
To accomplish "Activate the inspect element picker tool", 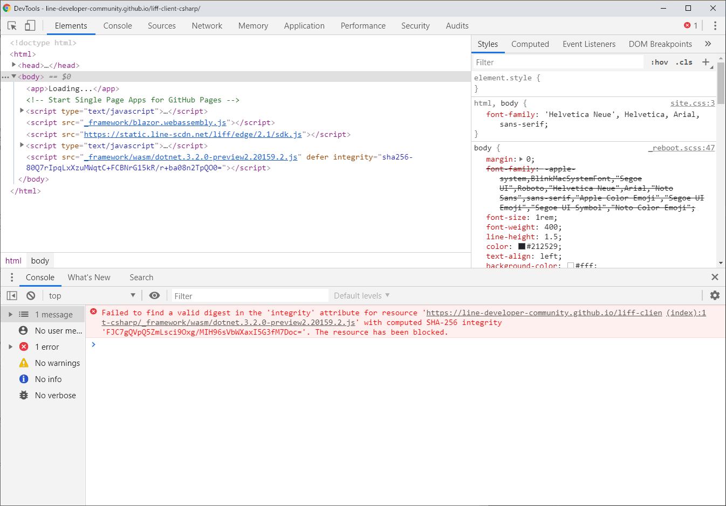I will pos(12,25).
